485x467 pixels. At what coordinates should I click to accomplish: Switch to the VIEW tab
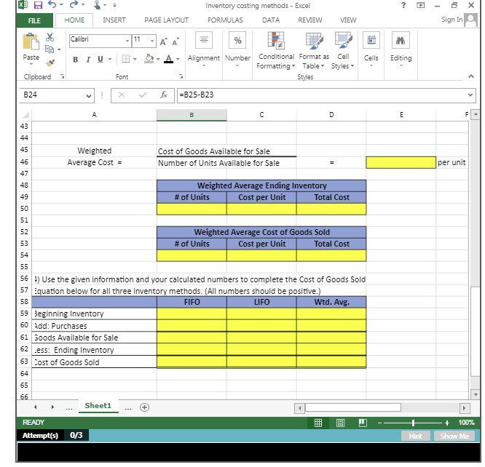(x=348, y=20)
